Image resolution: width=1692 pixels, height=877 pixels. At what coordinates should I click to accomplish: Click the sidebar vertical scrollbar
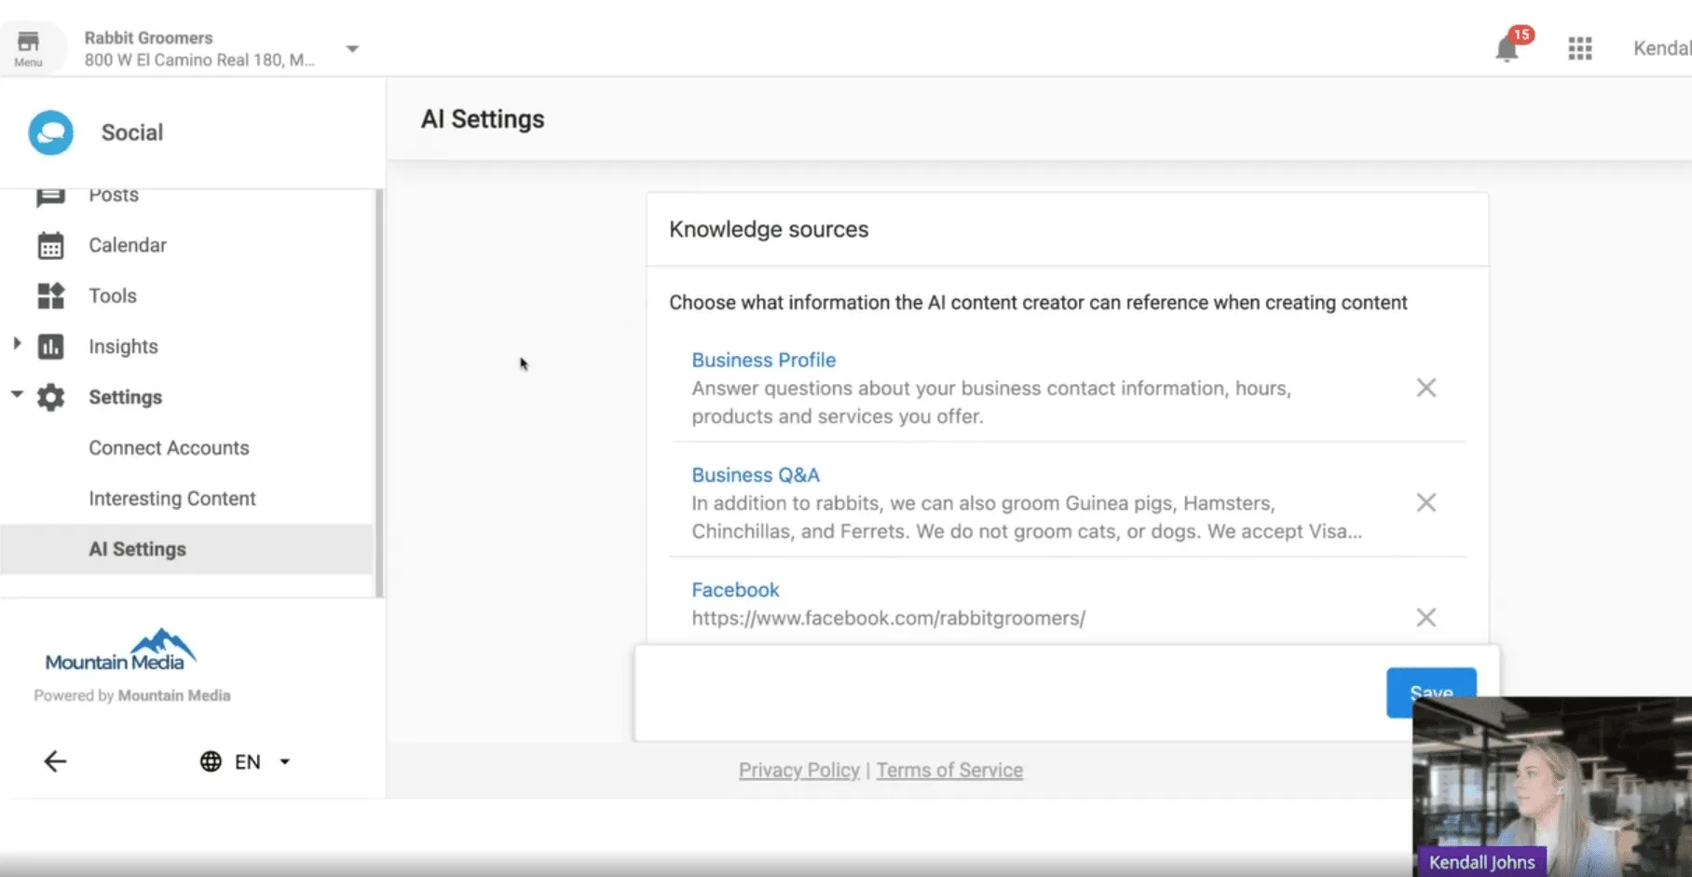[x=378, y=391]
